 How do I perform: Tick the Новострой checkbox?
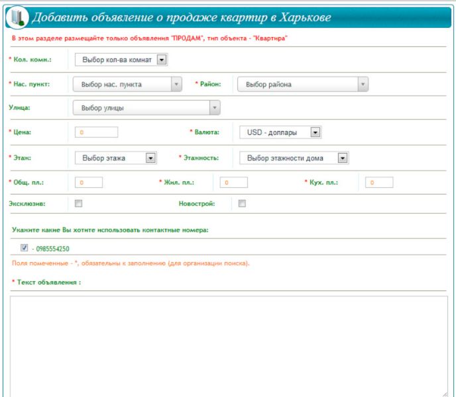(x=242, y=204)
